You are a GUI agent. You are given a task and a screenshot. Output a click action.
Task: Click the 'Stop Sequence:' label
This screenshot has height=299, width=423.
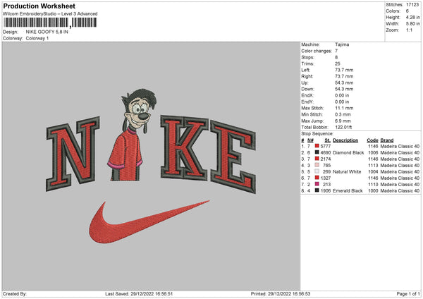point(317,134)
